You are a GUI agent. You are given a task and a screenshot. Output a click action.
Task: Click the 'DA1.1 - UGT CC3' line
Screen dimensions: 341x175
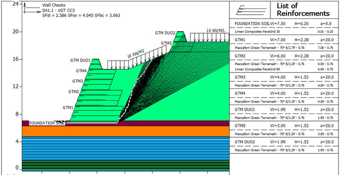[x=59, y=10]
